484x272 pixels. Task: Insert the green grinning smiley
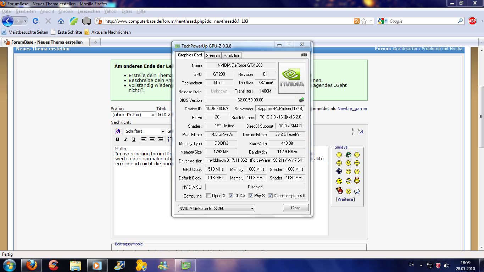click(x=348, y=155)
